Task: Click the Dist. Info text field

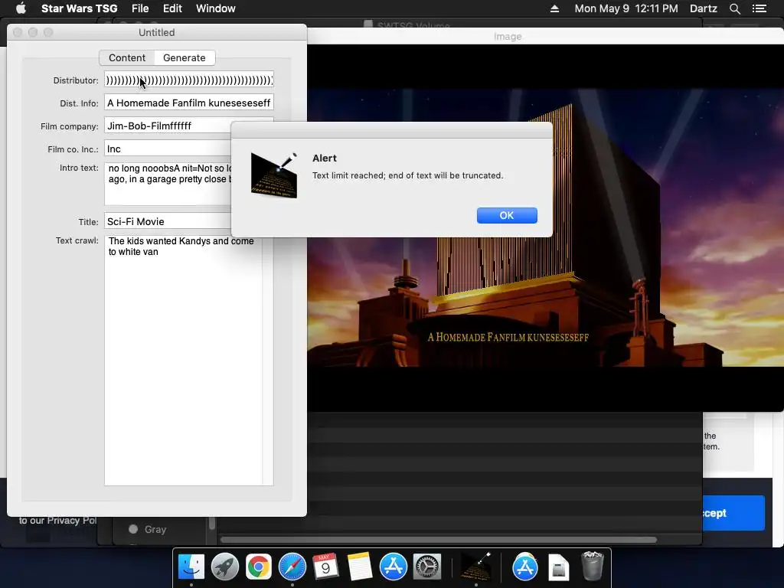Action: click(189, 103)
